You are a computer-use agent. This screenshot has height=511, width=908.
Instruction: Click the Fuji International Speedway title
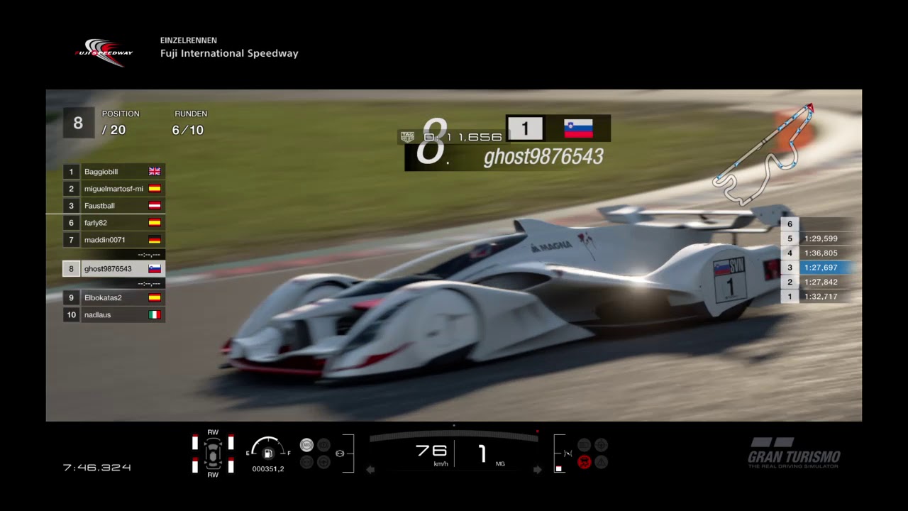point(229,53)
